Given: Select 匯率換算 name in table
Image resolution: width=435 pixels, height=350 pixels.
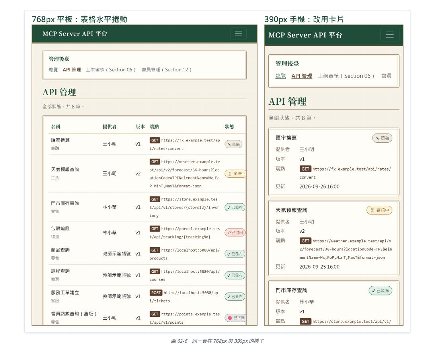Looking at the screenshot, I should click(x=60, y=140).
